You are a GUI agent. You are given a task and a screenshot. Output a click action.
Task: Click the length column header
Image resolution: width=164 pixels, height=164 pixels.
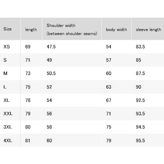[x=31, y=30]
